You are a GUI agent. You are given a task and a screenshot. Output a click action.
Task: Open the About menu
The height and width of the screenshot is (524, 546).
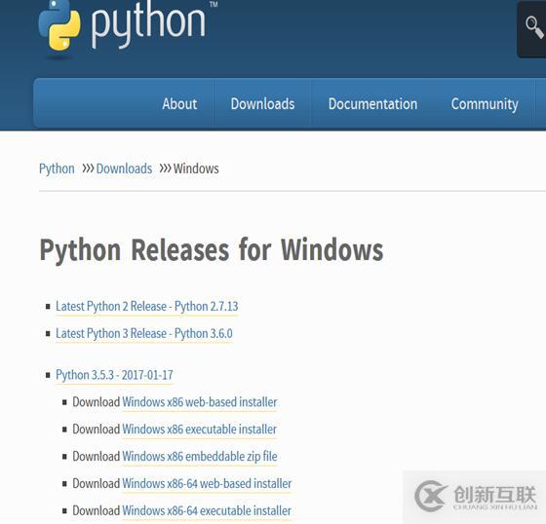(x=179, y=103)
